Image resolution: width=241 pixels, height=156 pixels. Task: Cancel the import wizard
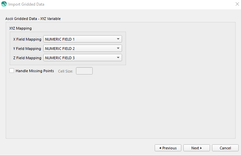225,148
